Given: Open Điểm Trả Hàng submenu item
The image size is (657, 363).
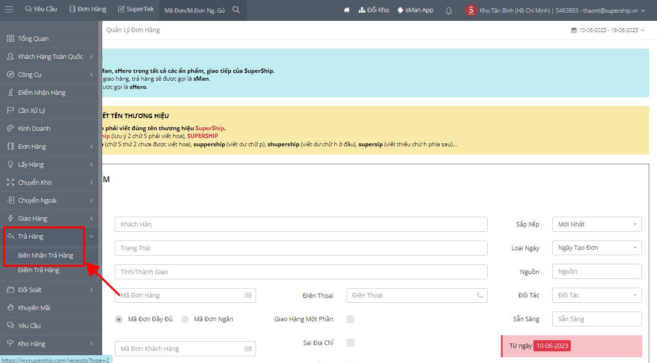Looking at the screenshot, I should click(x=38, y=270).
